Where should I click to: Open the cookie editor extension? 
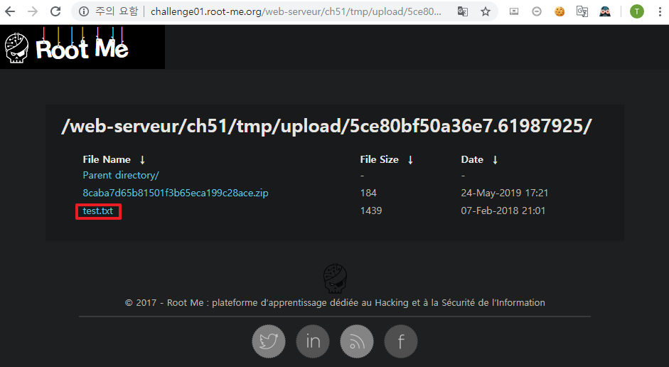coord(560,11)
